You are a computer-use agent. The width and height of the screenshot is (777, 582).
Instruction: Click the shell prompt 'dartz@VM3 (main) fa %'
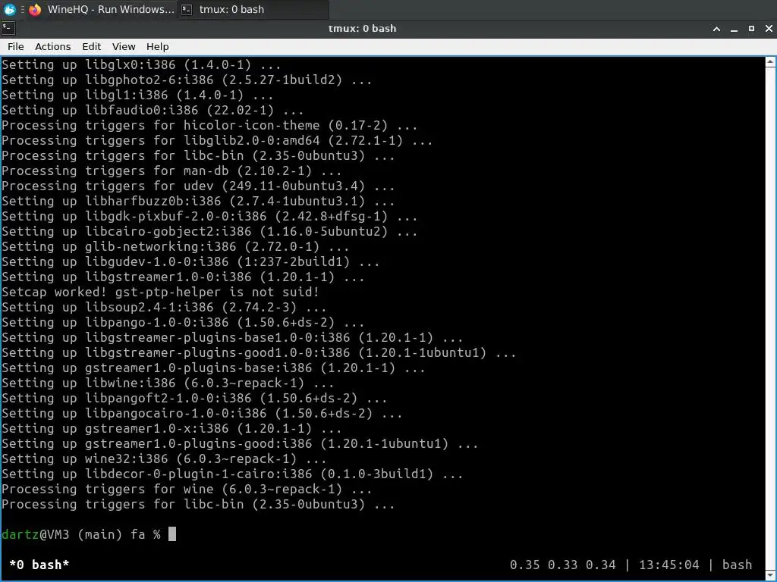coord(81,534)
